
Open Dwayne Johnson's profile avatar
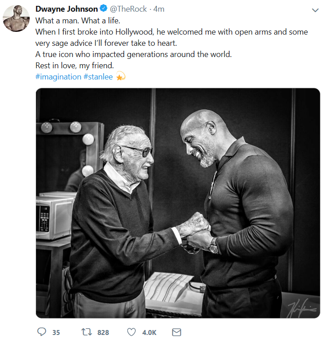point(16,18)
